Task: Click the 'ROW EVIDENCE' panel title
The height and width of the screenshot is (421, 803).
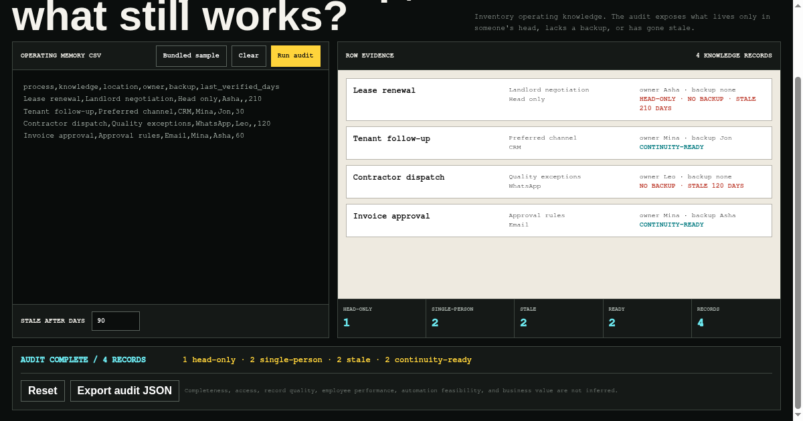Action: point(370,56)
